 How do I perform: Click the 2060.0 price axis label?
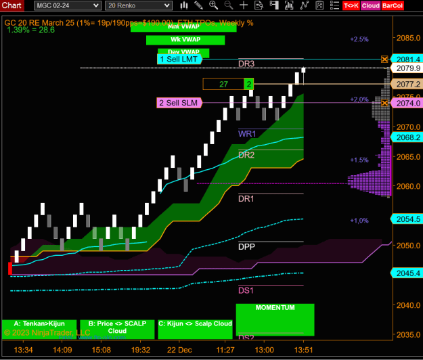[408, 186]
